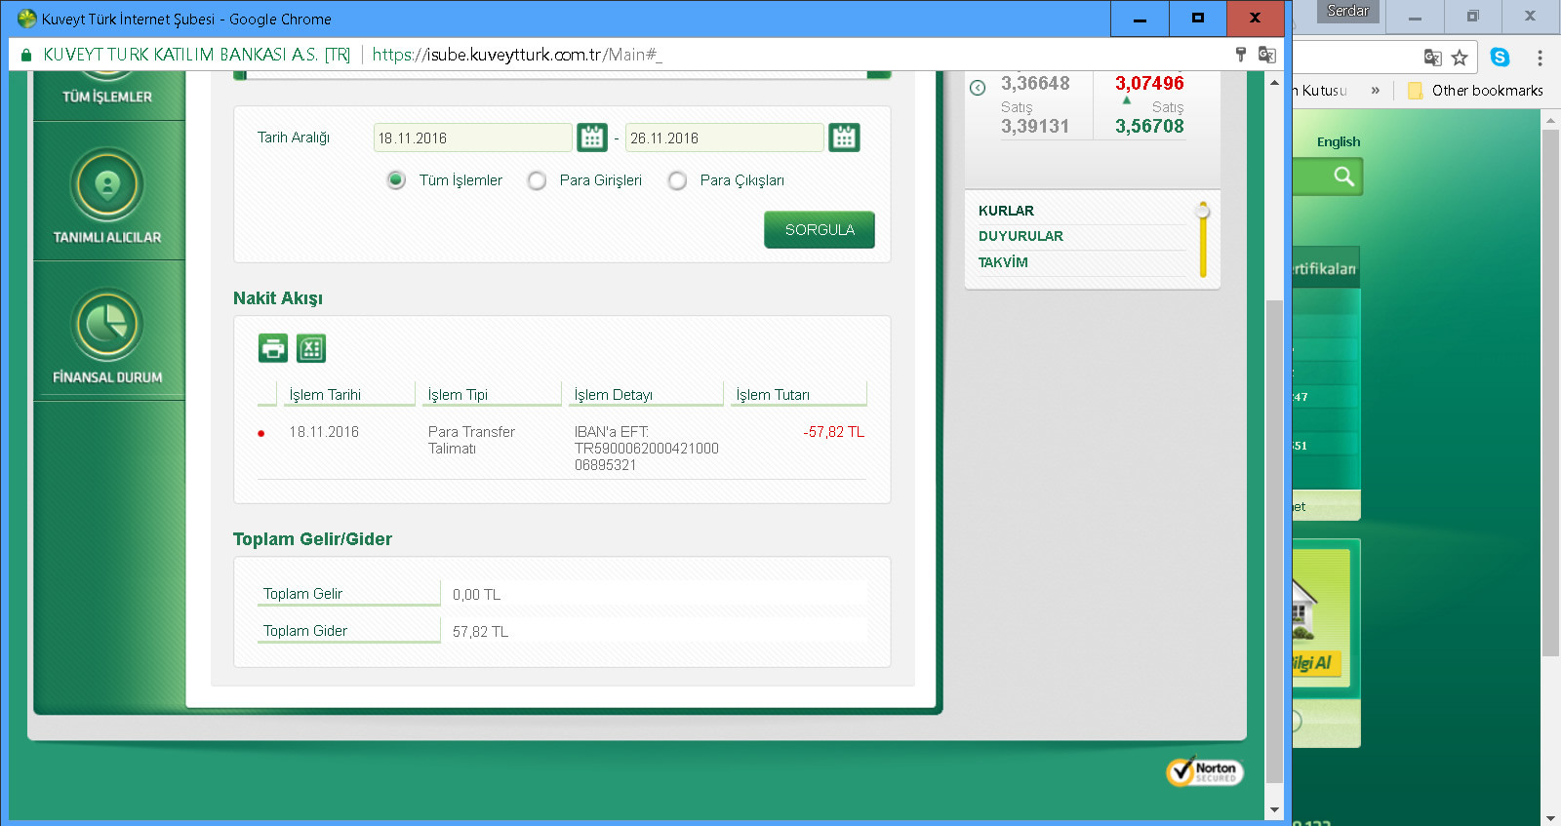
Task: Export Nakit Akışı to Excel
Action: point(311,348)
